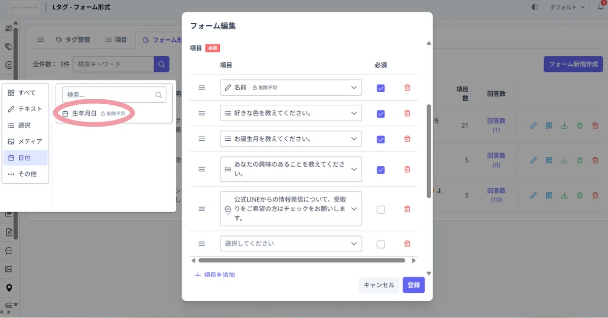Check required for 選択してください row
This screenshot has width=608, height=318.
[x=381, y=245]
